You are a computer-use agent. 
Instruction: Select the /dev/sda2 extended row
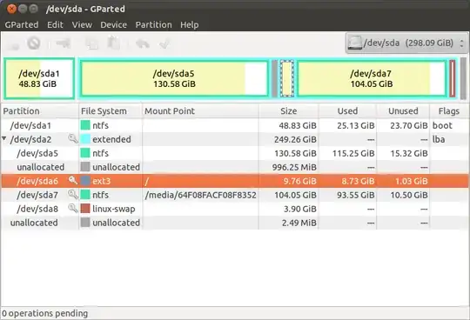[x=235, y=139]
